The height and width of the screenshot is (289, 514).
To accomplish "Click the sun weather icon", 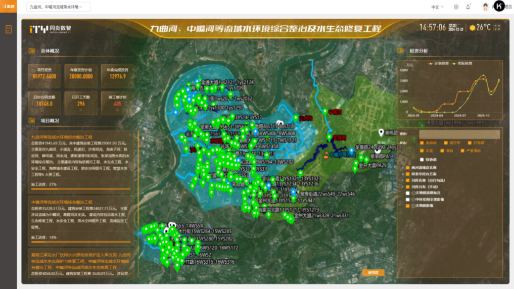I will 472,28.
